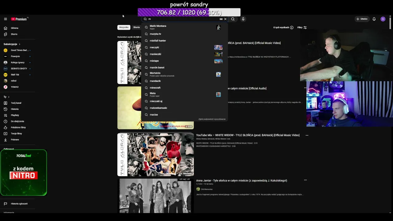Select the Shorts filter chip

point(136,27)
